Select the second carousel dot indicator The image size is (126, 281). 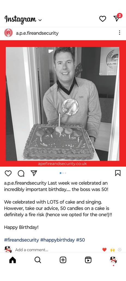tap(63, 173)
